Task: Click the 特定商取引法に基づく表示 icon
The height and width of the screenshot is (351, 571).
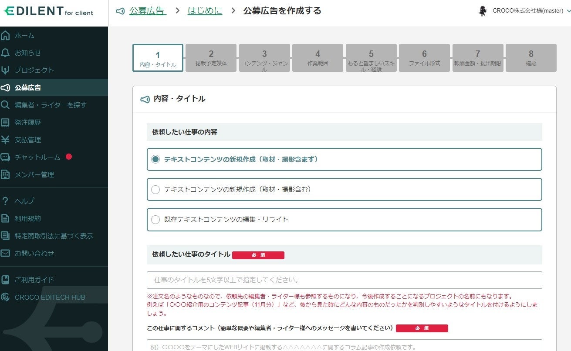Action: (5, 236)
